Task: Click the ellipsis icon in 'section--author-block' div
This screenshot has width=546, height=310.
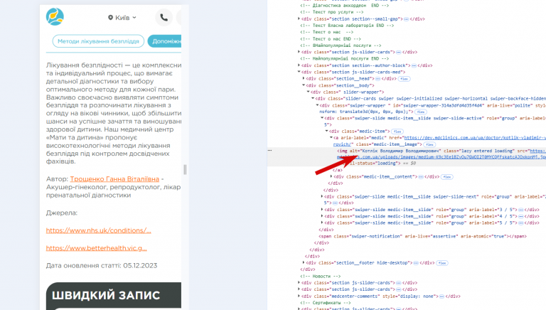Action: (x=414, y=65)
